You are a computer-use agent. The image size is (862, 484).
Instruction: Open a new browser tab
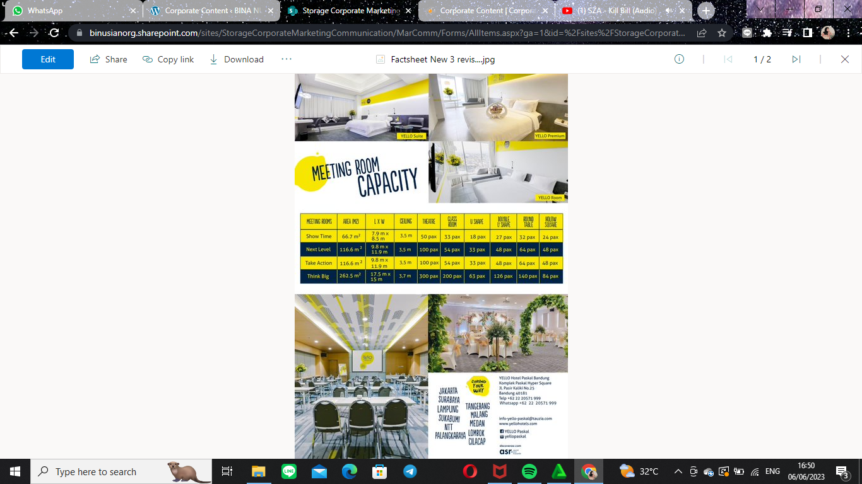(706, 11)
